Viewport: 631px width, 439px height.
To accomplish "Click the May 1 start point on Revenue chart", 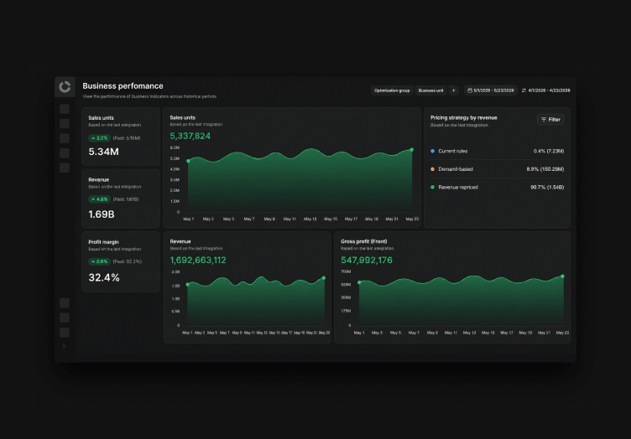I will (x=187, y=284).
